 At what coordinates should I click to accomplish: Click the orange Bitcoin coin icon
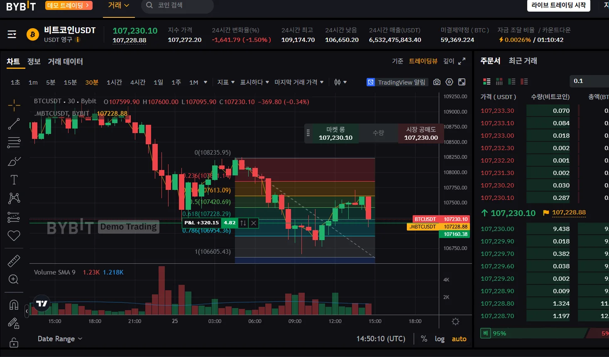32,34
